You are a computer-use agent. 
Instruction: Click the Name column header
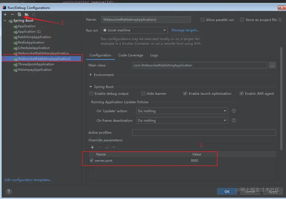(x=101, y=154)
